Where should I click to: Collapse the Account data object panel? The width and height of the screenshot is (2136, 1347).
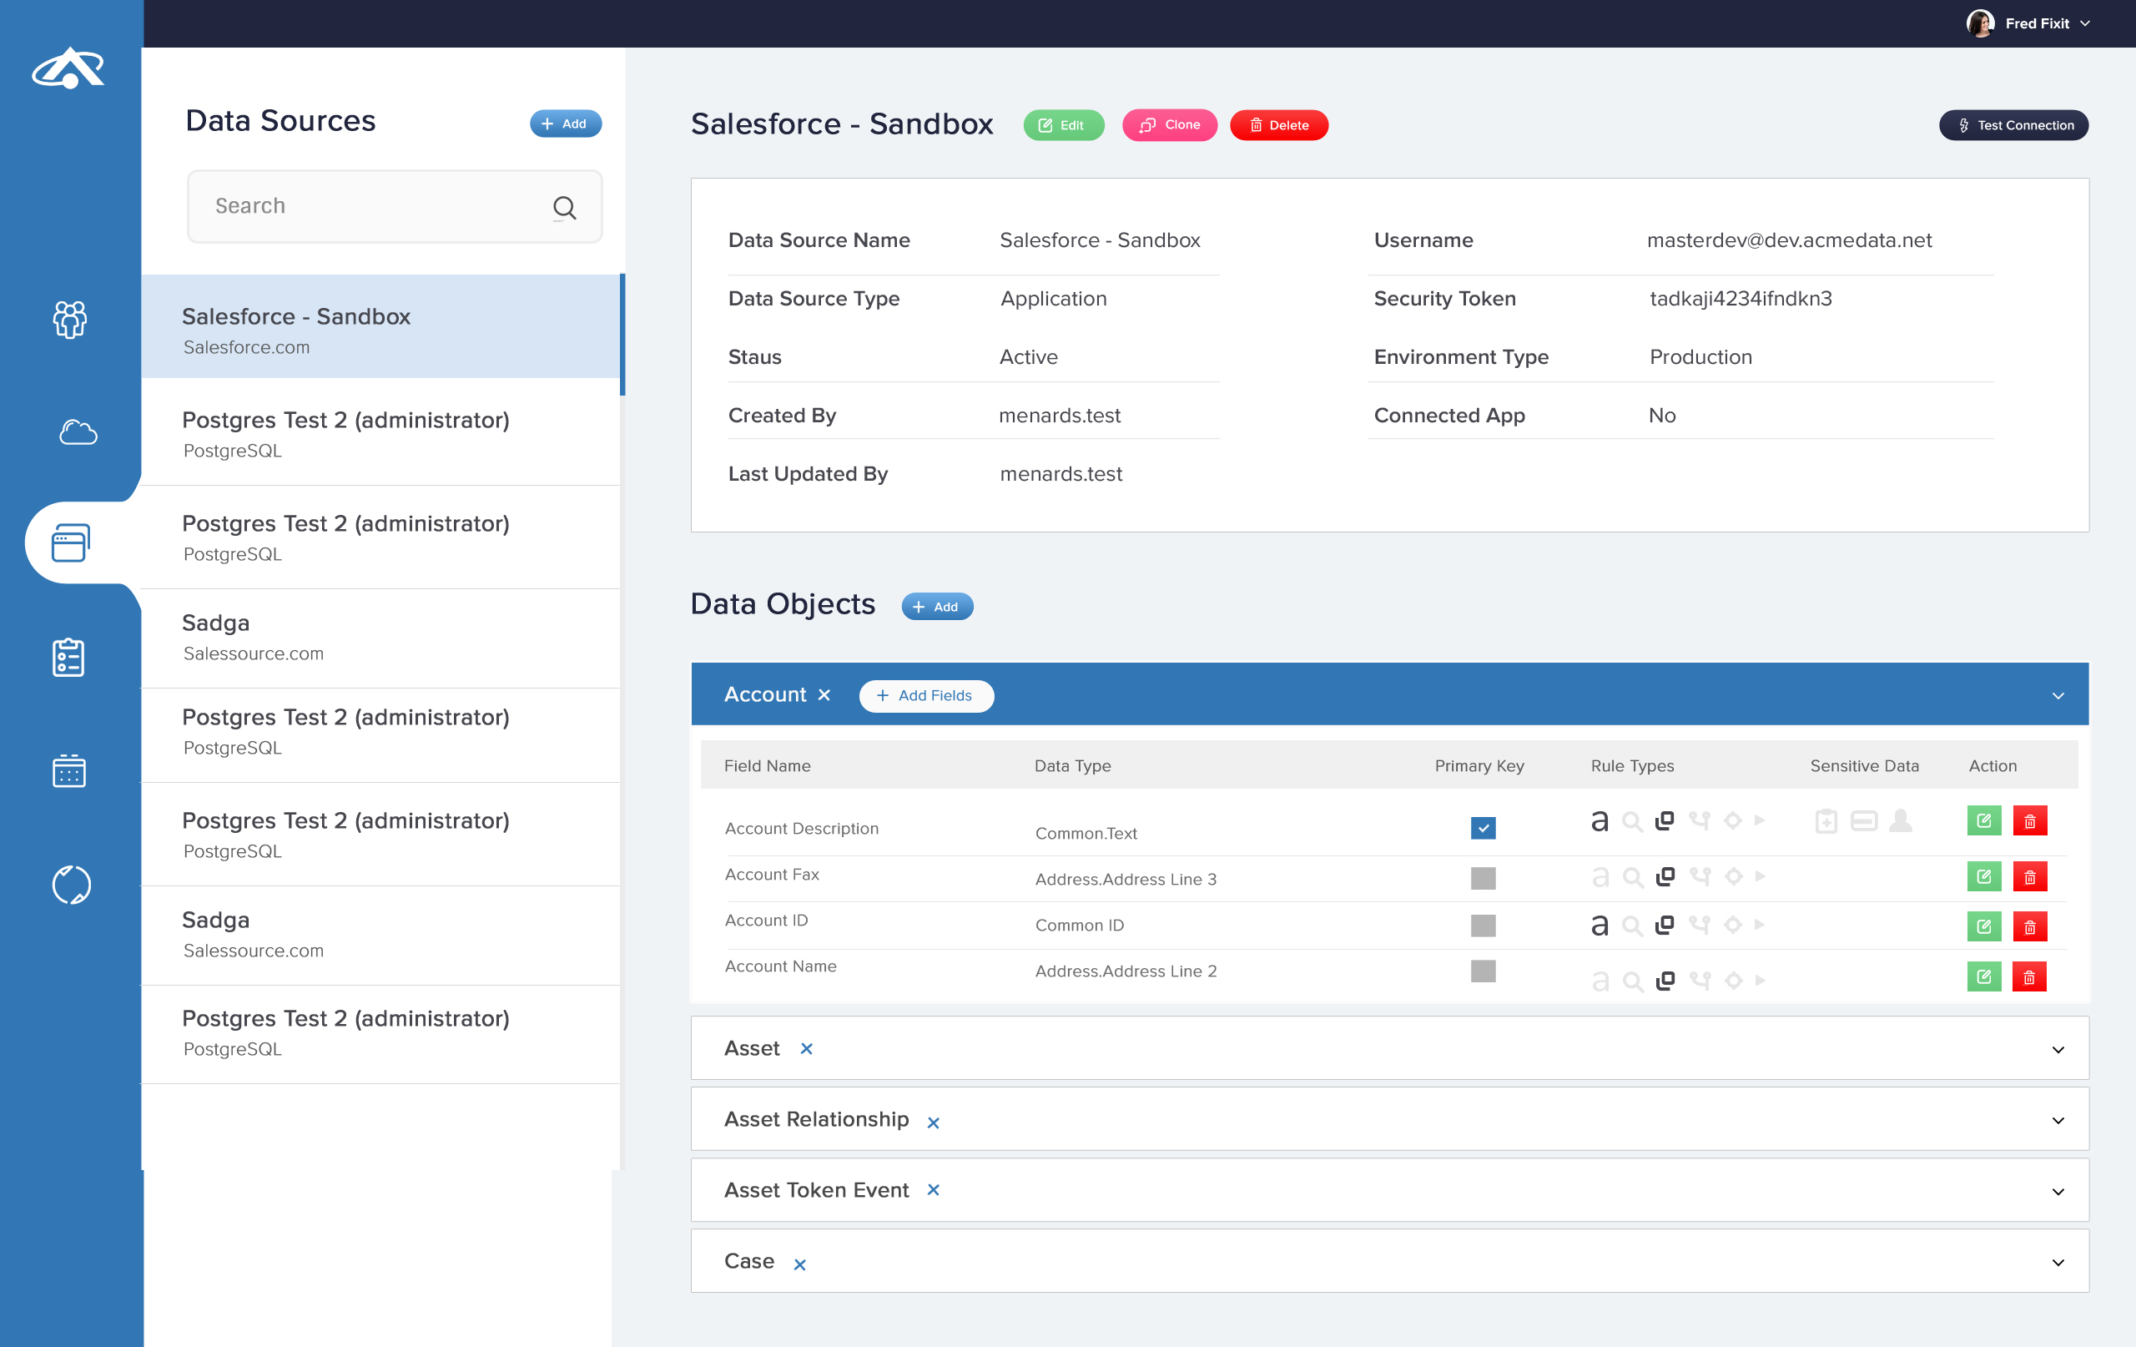point(2058,696)
